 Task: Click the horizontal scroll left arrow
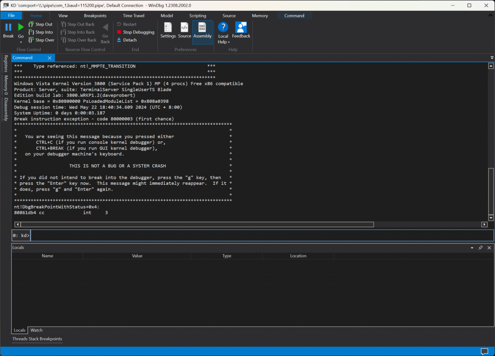(x=17, y=224)
